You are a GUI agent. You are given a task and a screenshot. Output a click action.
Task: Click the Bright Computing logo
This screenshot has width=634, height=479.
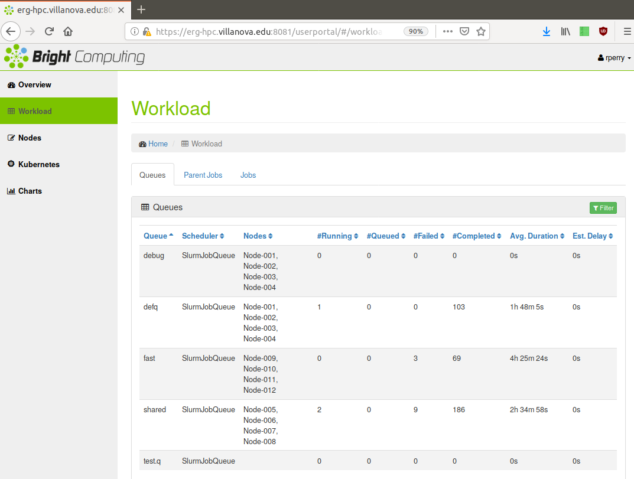pyautogui.click(x=74, y=57)
